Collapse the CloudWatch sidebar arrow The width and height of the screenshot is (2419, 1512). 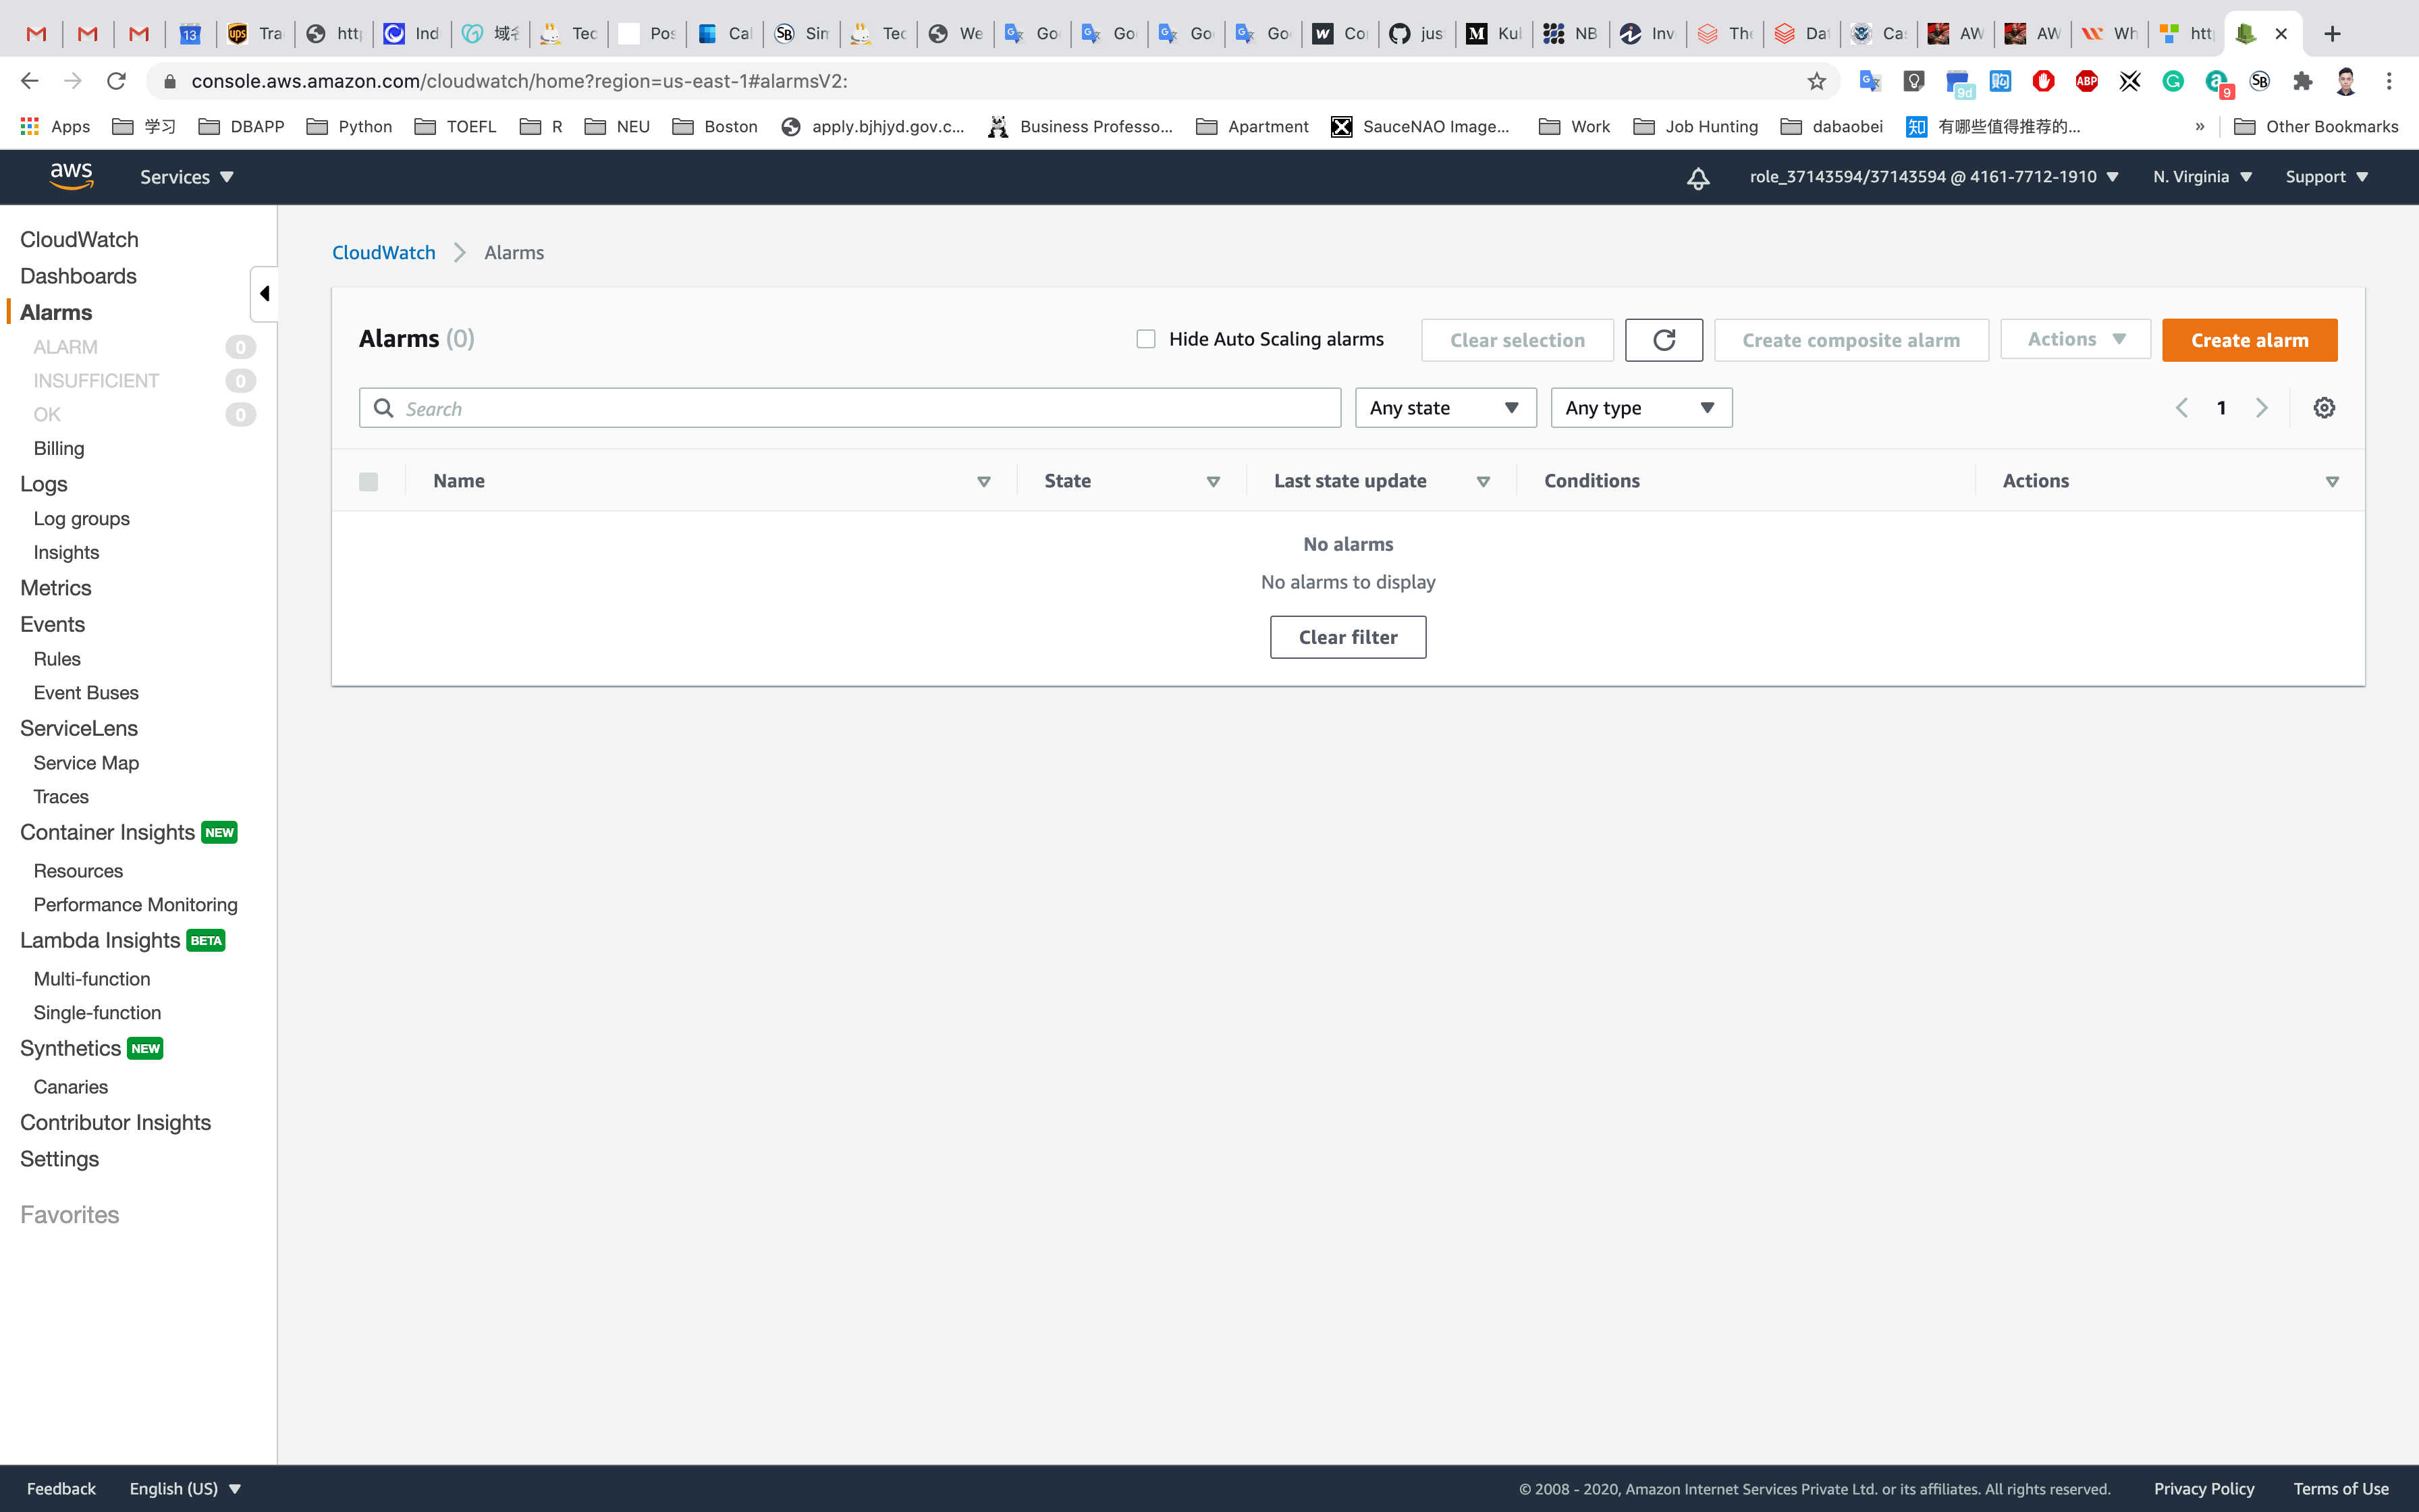[x=264, y=294]
